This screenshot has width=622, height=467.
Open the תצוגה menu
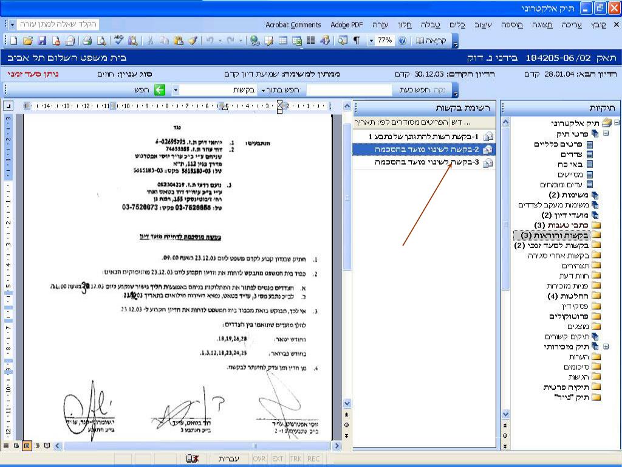[542, 24]
